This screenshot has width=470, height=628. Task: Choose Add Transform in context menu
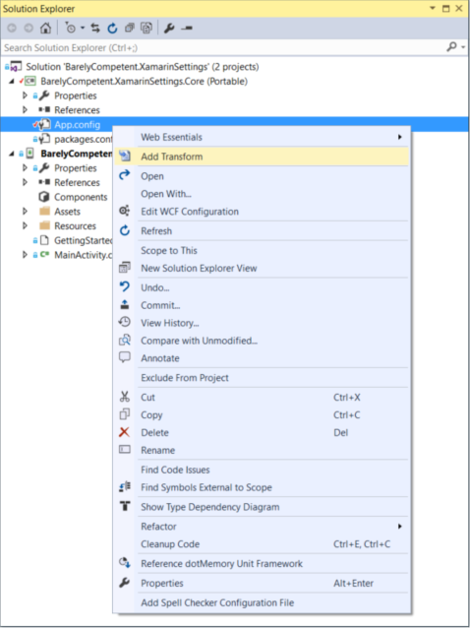click(x=262, y=157)
